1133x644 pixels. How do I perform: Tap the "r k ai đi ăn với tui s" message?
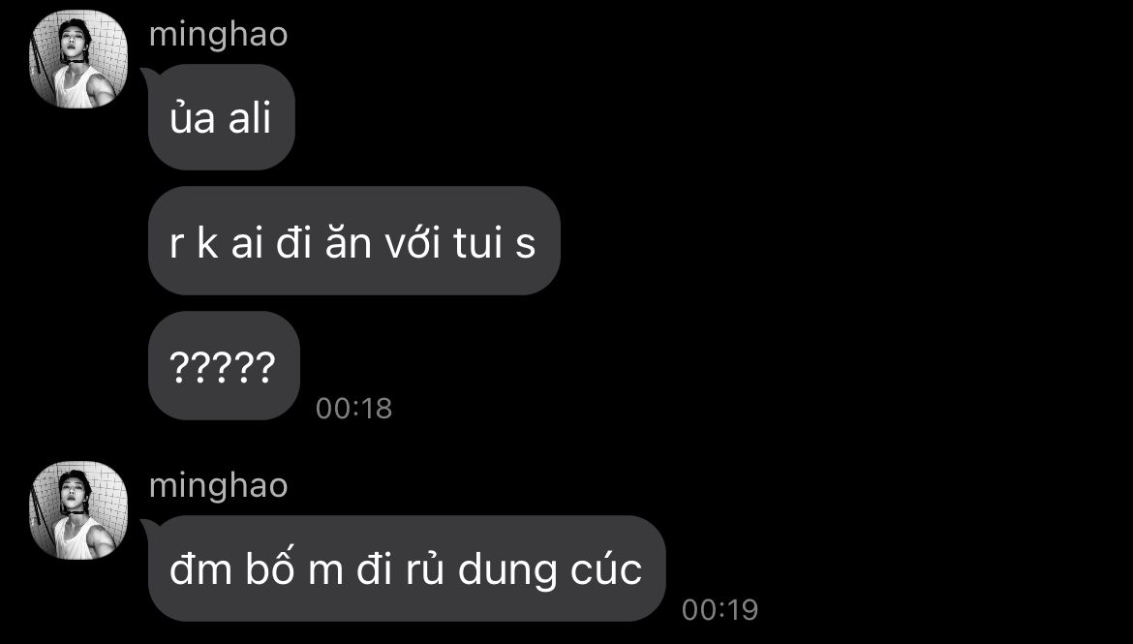(x=354, y=241)
